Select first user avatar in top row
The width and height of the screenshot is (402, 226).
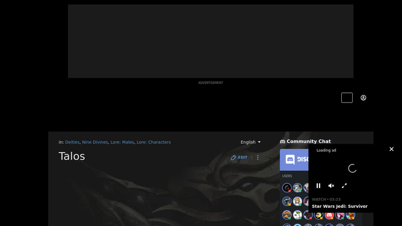click(x=287, y=188)
